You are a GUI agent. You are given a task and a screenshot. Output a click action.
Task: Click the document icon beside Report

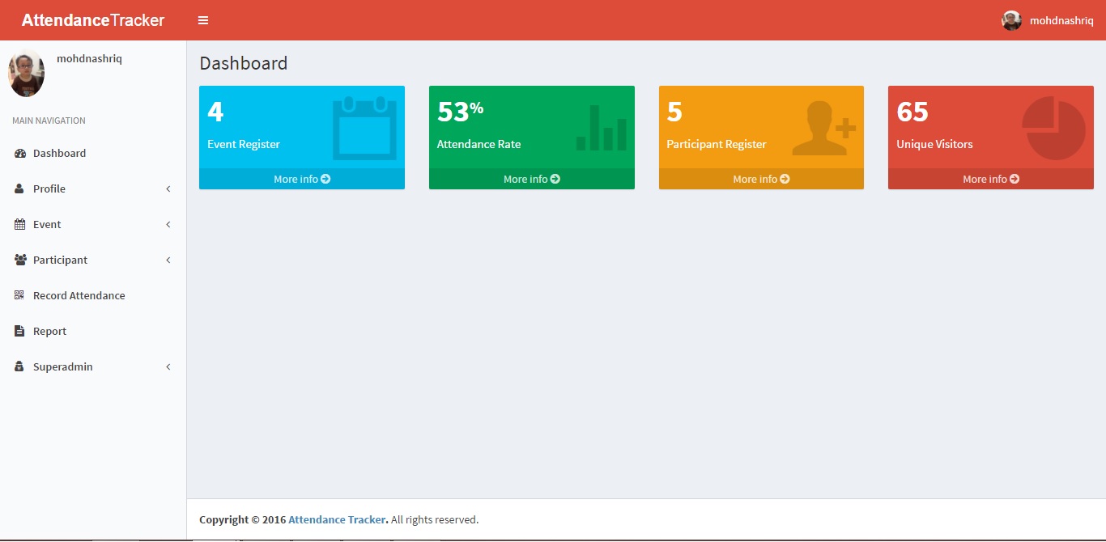point(19,331)
